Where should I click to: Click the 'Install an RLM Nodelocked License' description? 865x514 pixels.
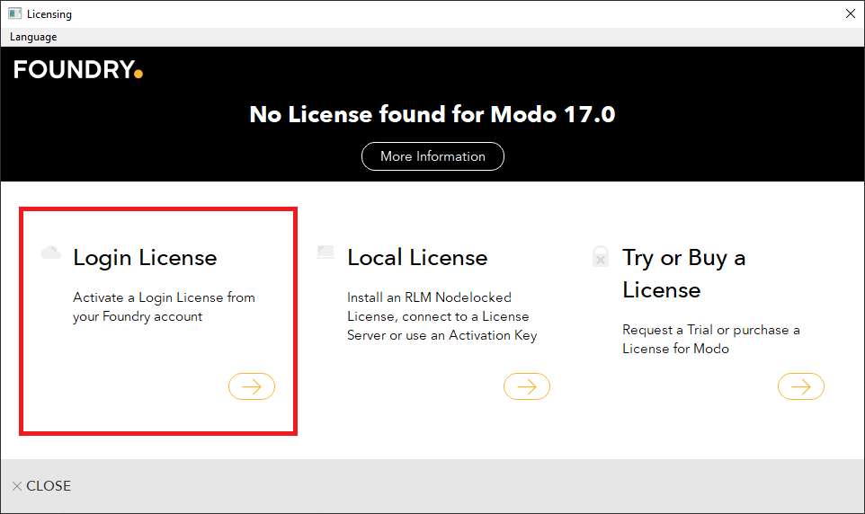click(441, 316)
